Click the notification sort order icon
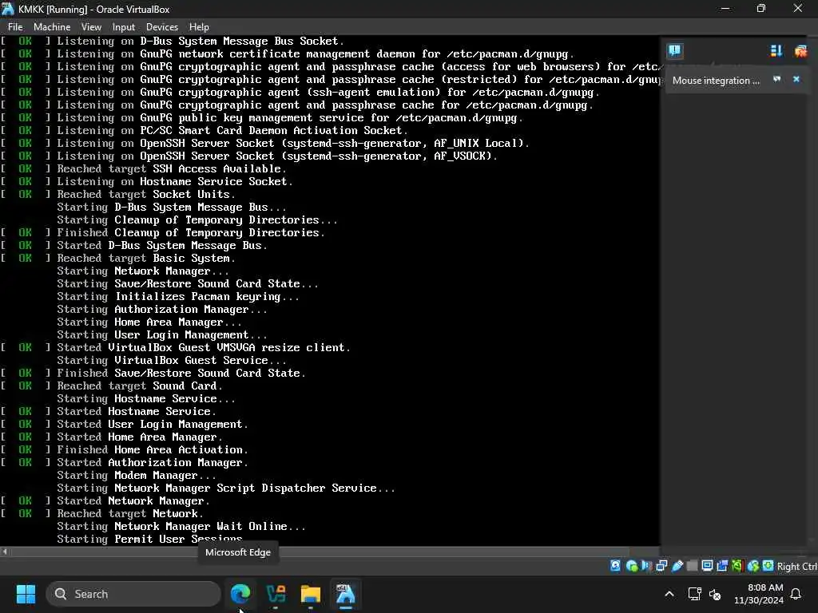The height and width of the screenshot is (613, 818). (776, 50)
